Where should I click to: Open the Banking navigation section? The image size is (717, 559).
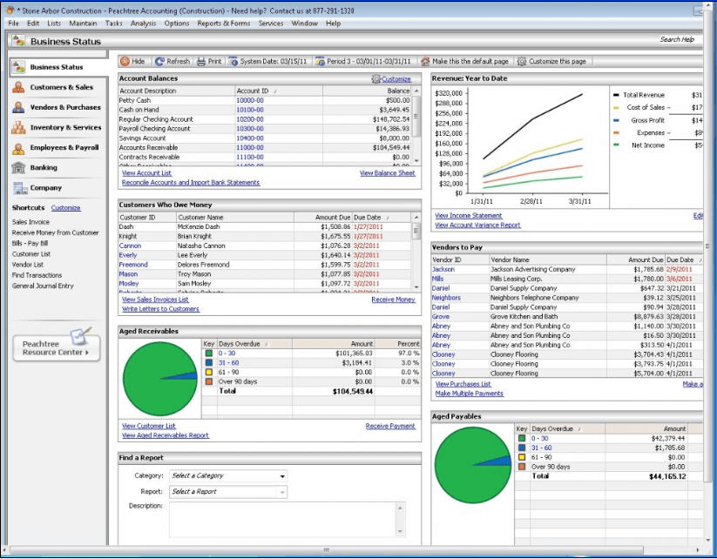(43, 167)
